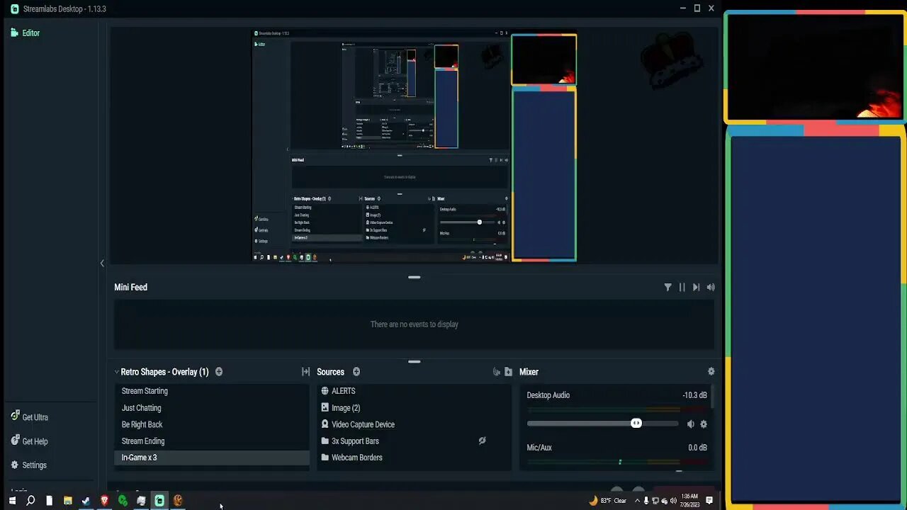Open Windows taskbar search

tap(30, 501)
